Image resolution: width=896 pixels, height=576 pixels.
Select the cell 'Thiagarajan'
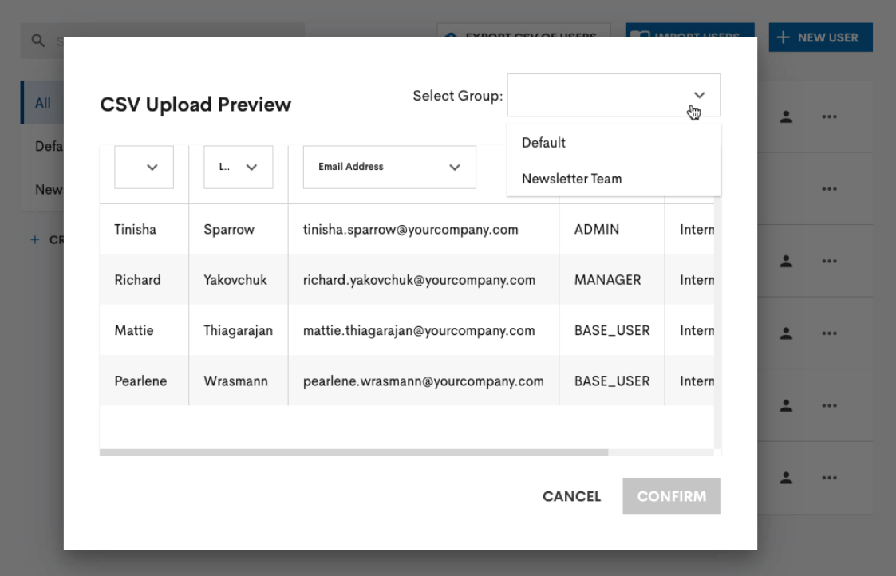239,331
